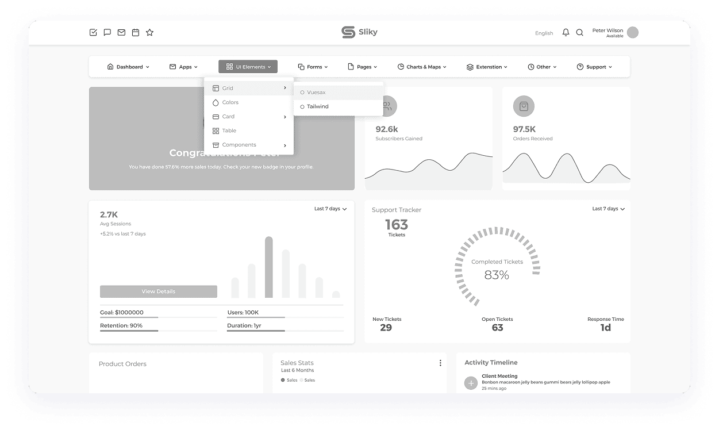Open the calendar icon in header
Viewport: 719px width, 430px height.
136,33
